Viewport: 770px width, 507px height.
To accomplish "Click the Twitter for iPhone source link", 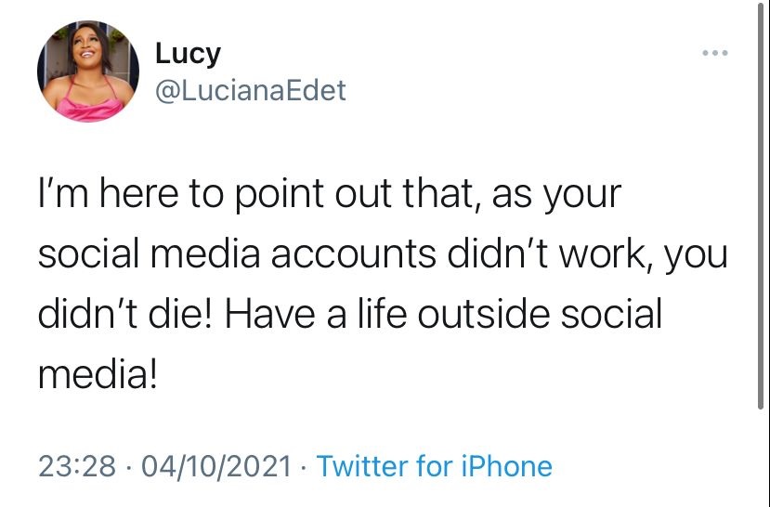I will pyautogui.click(x=435, y=465).
